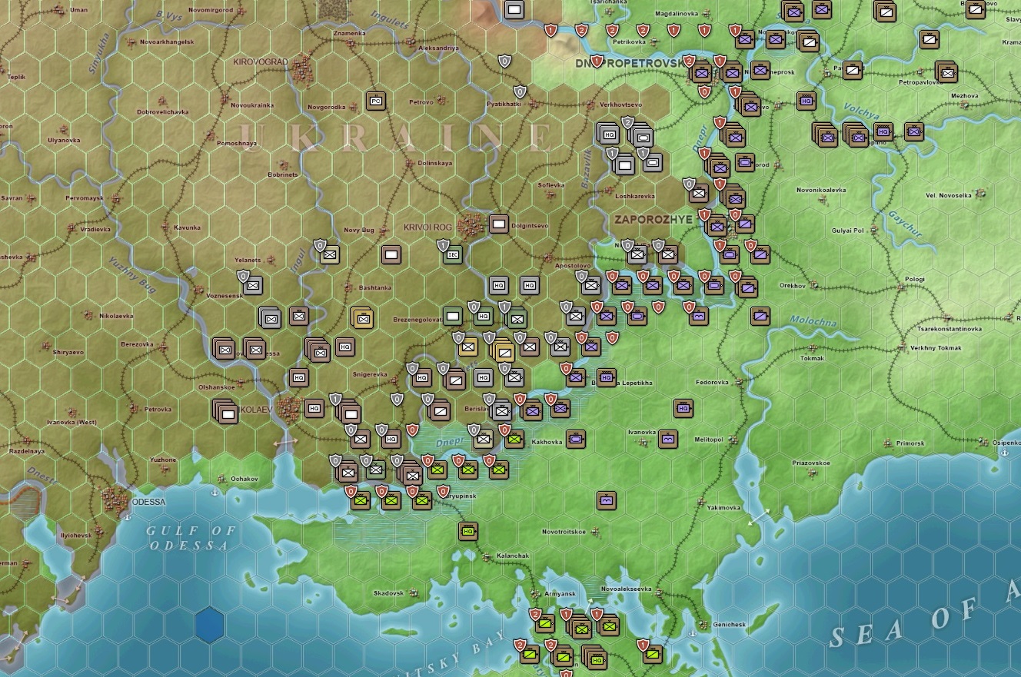
Task: Click the Sofievka town label
Action: (550, 185)
